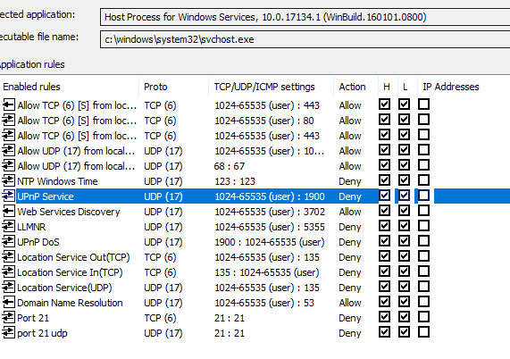510x359 pixels.
Task: Click the executable file name field with svchost.exe
Action: pos(305,39)
